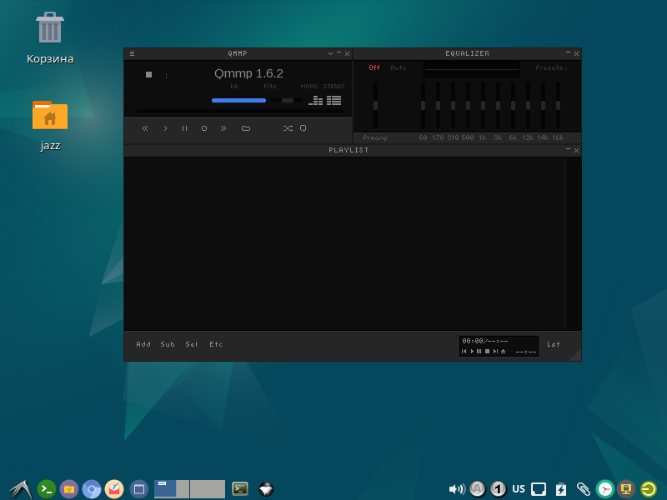Open the playlist Lst menu

click(554, 344)
